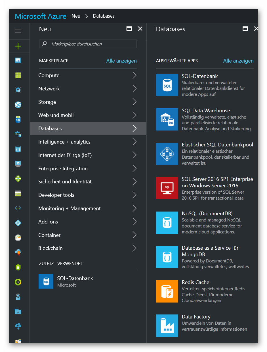The height and width of the screenshot is (352, 267).
Task: Select the Netzwerk marketplace category
Action: [49, 89]
